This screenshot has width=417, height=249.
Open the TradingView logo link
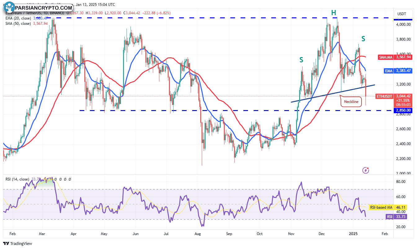[x=18, y=244]
